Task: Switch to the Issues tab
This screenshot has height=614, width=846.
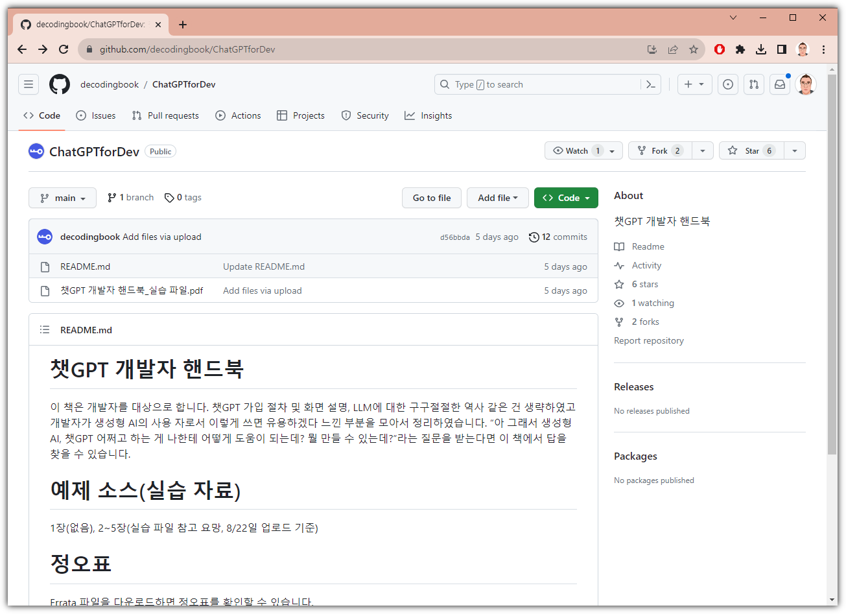Action: point(96,115)
